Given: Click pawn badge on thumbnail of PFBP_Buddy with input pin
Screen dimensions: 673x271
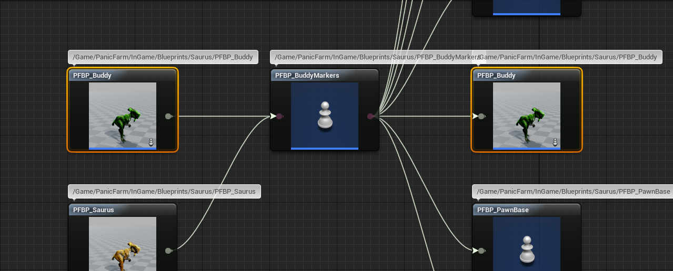Looking at the screenshot, I should coord(555,142).
